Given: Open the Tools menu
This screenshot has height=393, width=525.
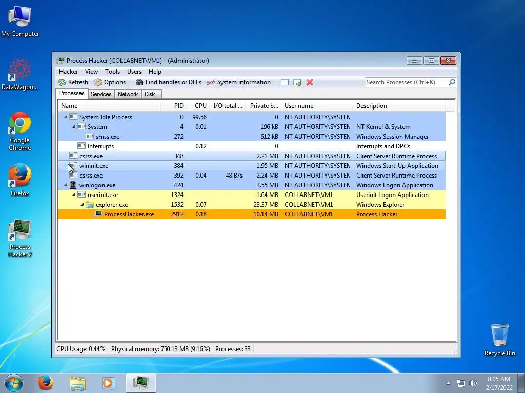Looking at the screenshot, I should pos(112,72).
